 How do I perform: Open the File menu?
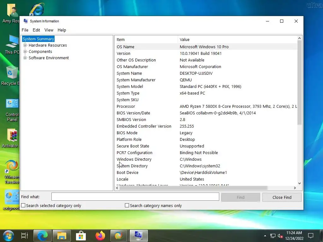coord(25,30)
